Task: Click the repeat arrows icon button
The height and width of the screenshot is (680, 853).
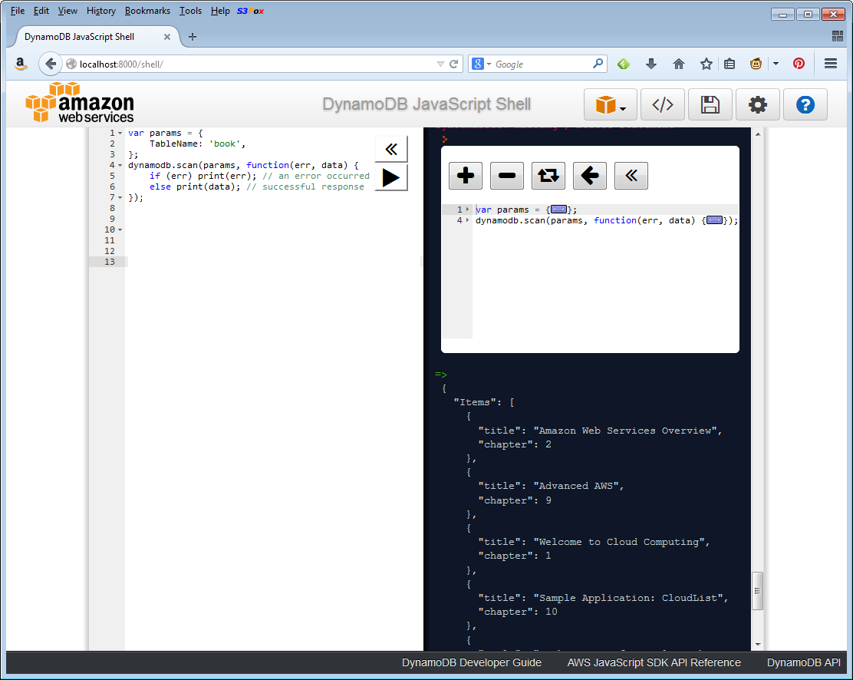Action: point(548,176)
